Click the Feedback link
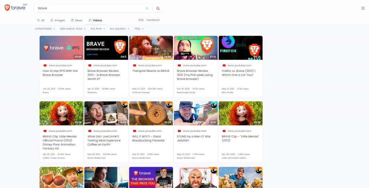The height and width of the screenshot is (188, 369). pos(153,20)
